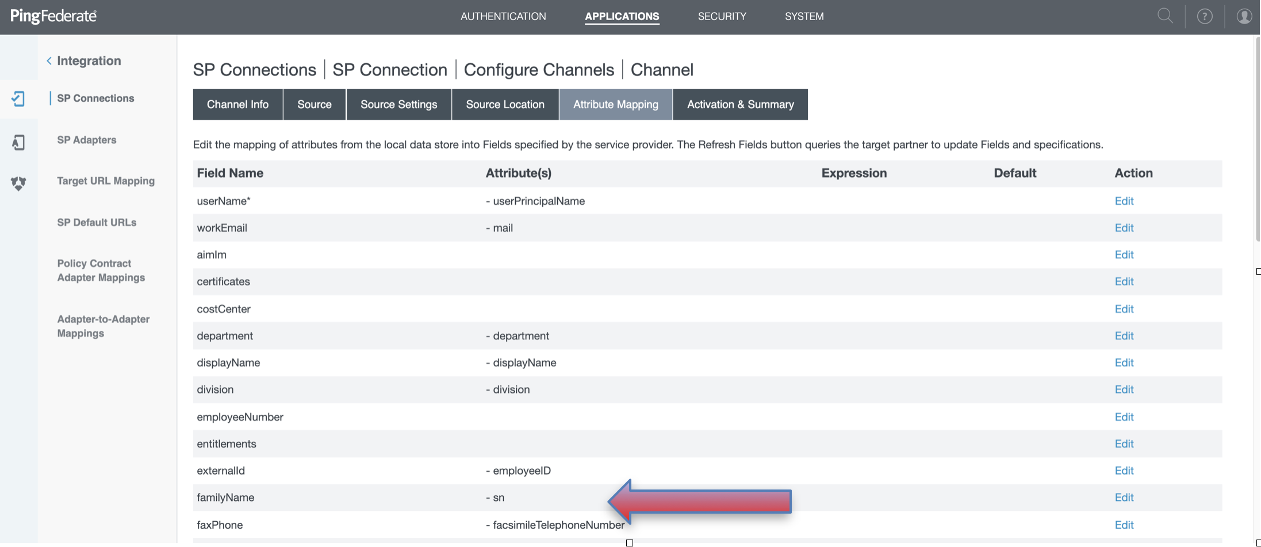
Task: Click the Target URL Mapping sidebar icon
Action: 18,183
